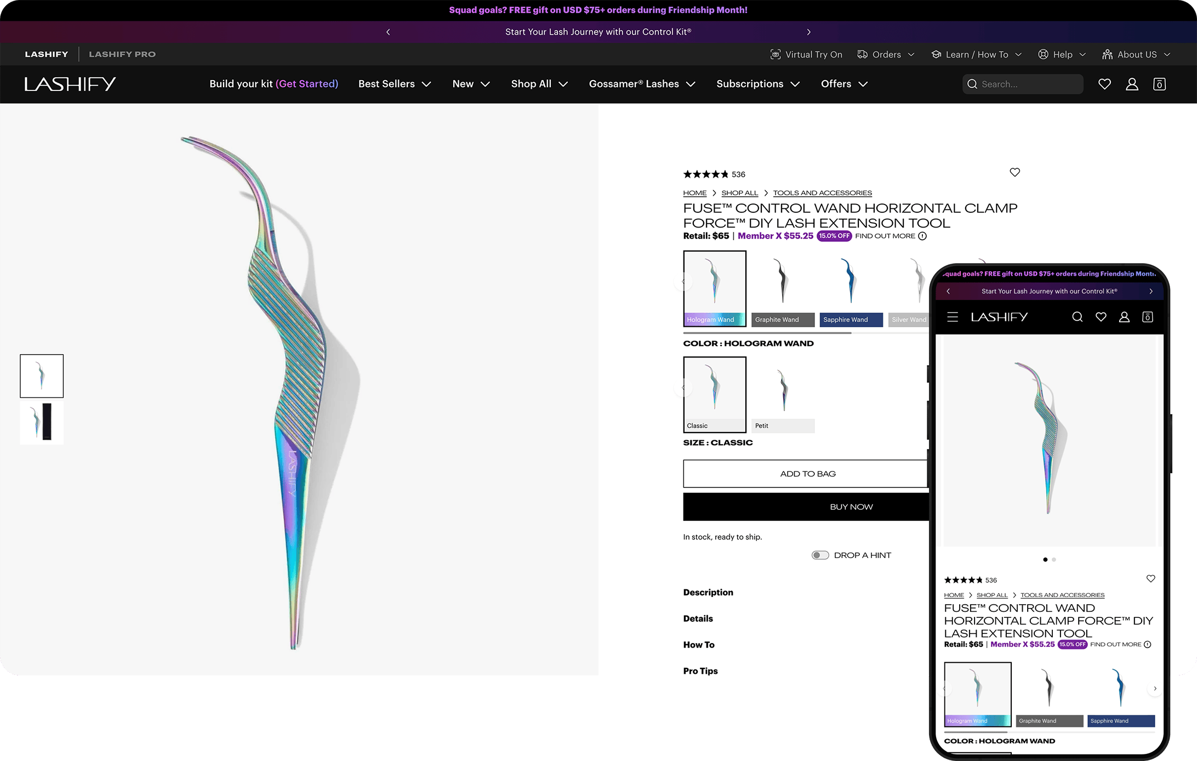Click the previous promo banner arrow on desktop

click(388, 32)
